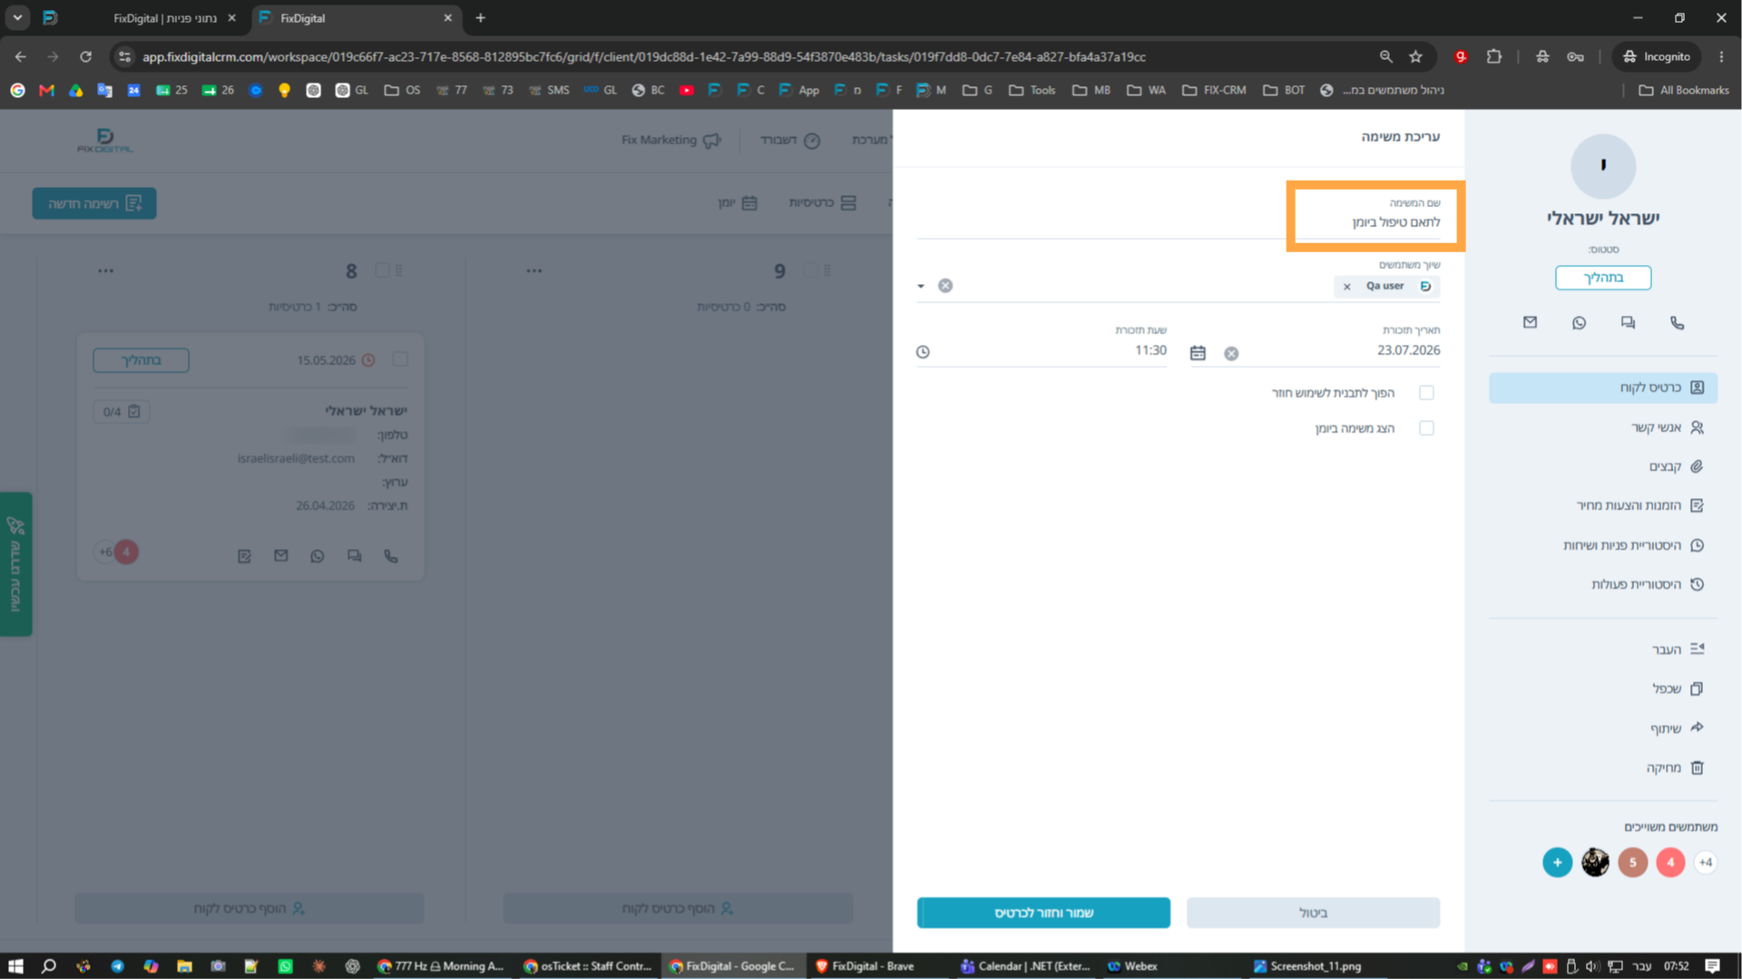The width and height of the screenshot is (1742, 979).
Task: Open the clock time picker icon
Action: [923, 352]
